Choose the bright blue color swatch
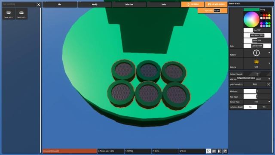This screenshot has height=155, width=275. 264,23
